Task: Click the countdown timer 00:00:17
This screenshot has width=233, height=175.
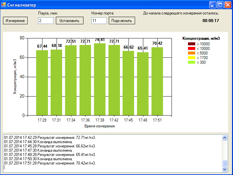Action: (211, 20)
